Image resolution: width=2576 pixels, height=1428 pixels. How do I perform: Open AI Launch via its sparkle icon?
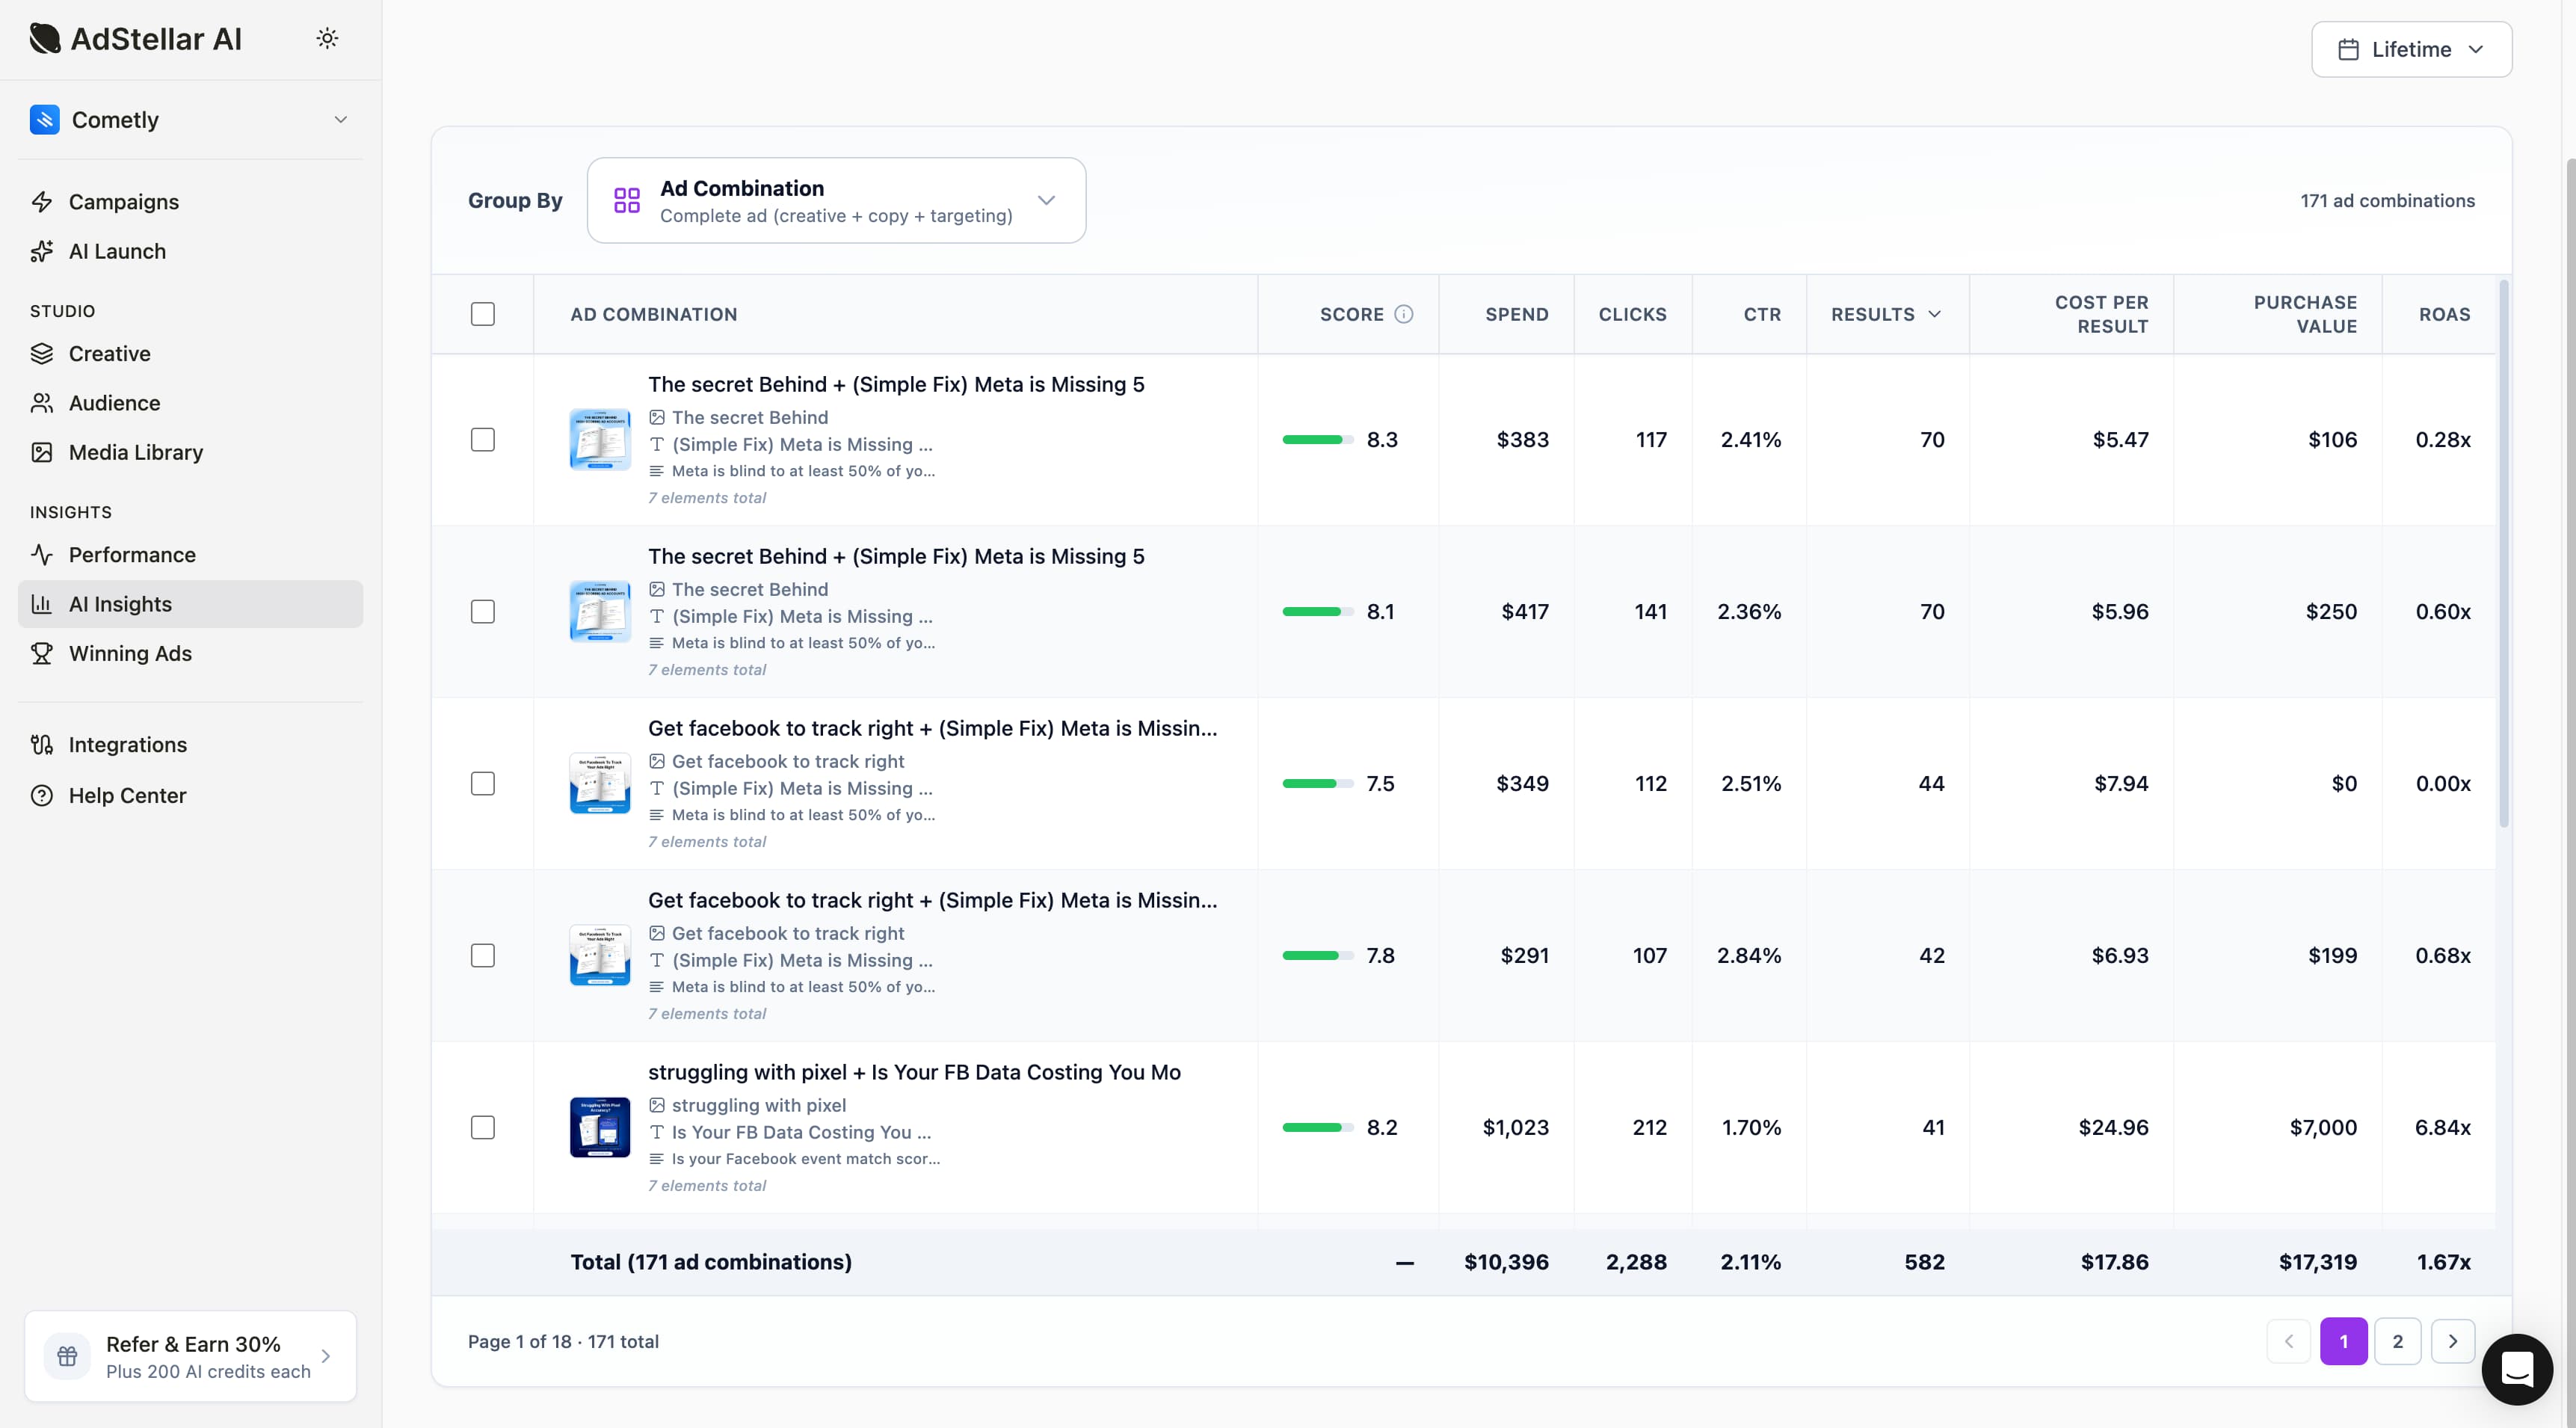(x=42, y=251)
